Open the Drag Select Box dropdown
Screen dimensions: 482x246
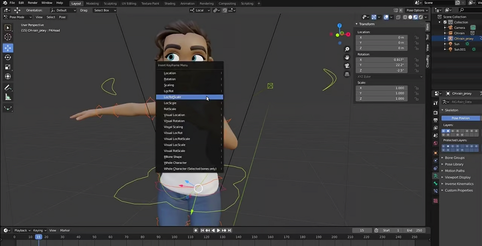pos(104,10)
